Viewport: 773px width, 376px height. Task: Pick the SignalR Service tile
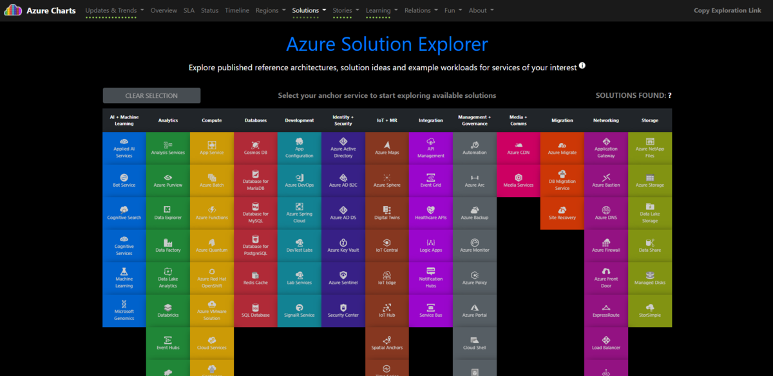coord(300,310)
